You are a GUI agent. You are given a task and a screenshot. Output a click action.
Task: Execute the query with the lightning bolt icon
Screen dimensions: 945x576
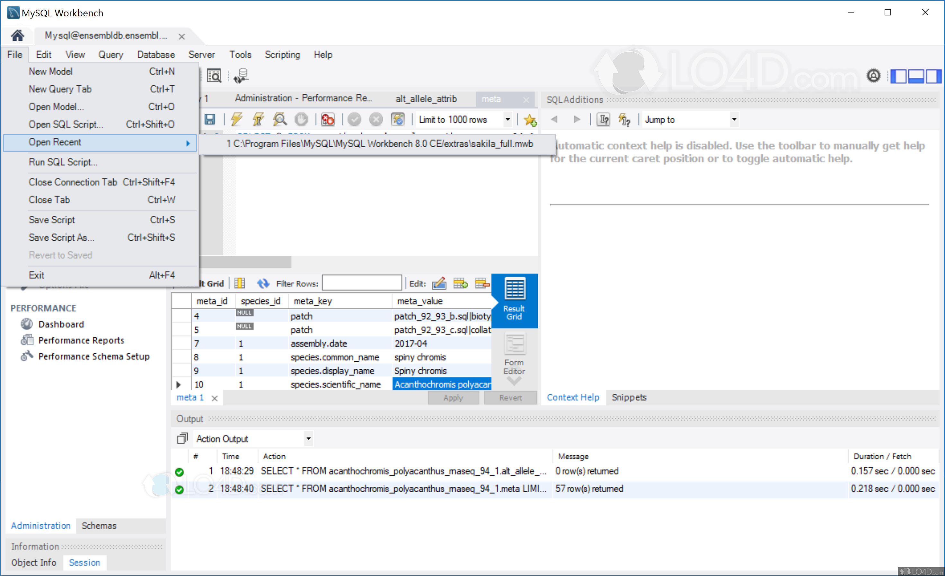coord(237,120)
